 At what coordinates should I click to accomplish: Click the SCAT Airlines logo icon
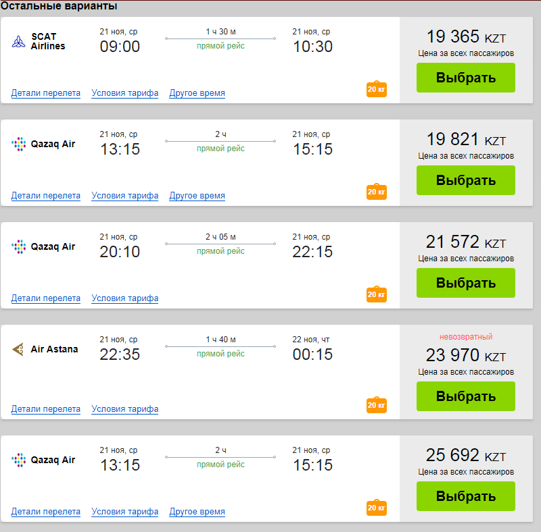[x=19, y=41]
